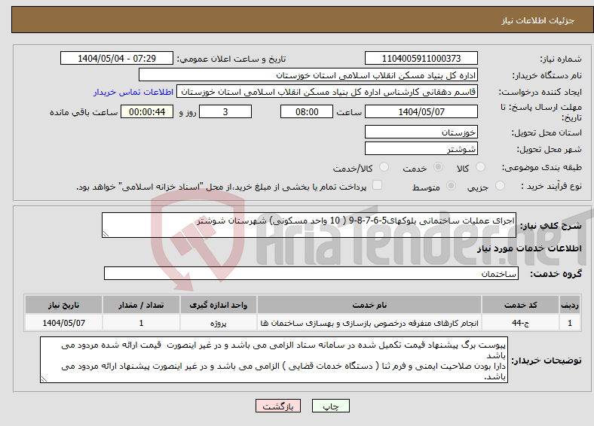
Task: Click the طبقه بندی موضوعی label
Action: click(x=542, y=167)
